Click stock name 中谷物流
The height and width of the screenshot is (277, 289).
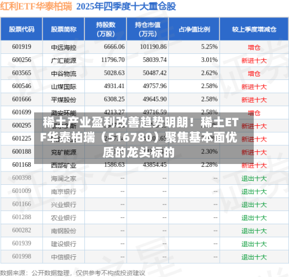click(x=64, y=74)
